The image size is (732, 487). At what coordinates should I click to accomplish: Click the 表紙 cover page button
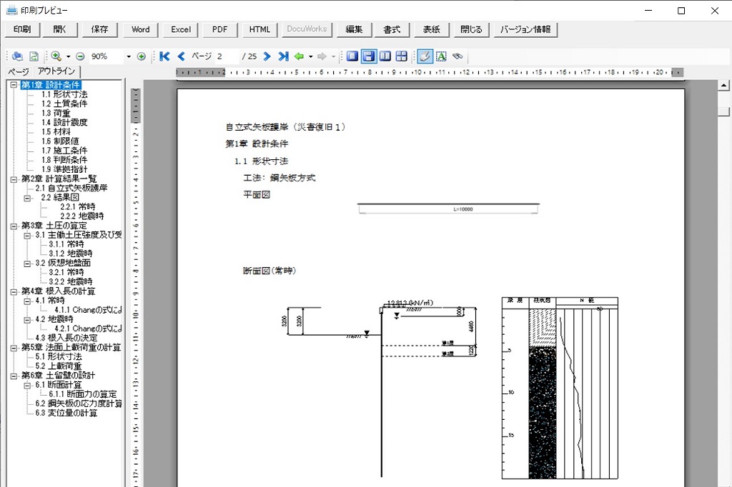point(431,29)
